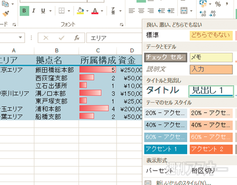Apply orange 20% accent style
The width and height of the screenshot is (237, 185).
point(211,113)
